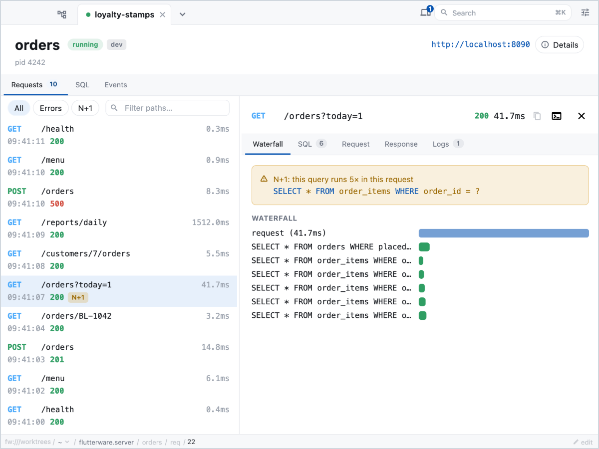
Task: Click the first order_items waterfall bar
Action: coord(421,260)
